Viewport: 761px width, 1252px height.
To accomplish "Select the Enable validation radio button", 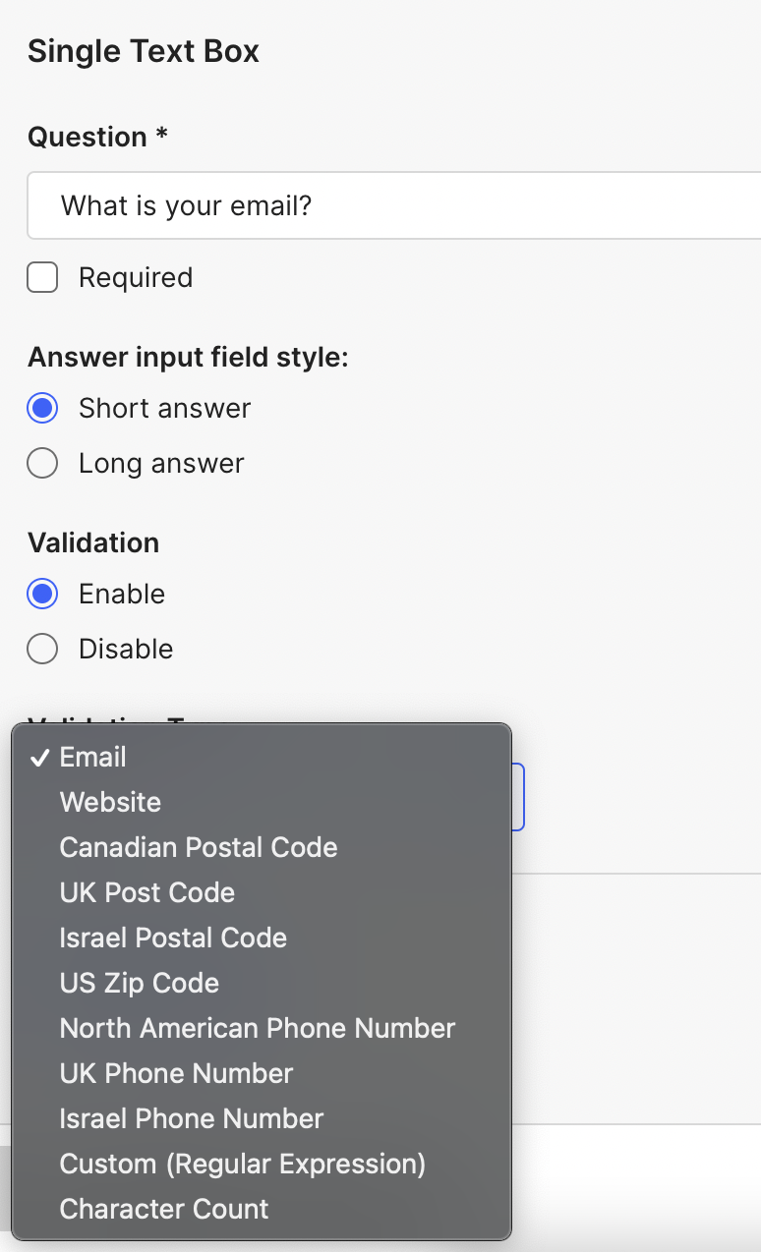I will pyautogui.click(x=42, y=595).
